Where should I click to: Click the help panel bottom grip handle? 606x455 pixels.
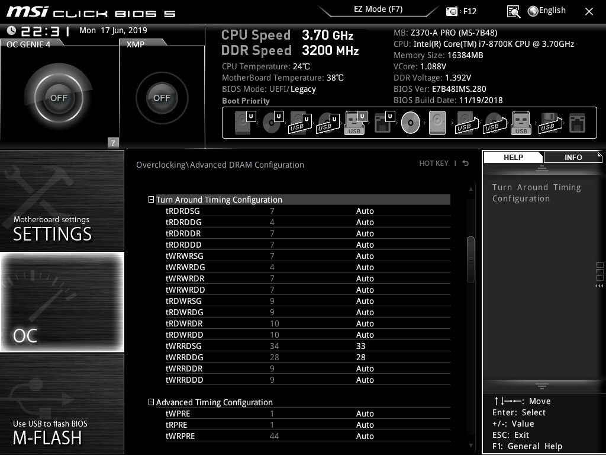(541, 386)
